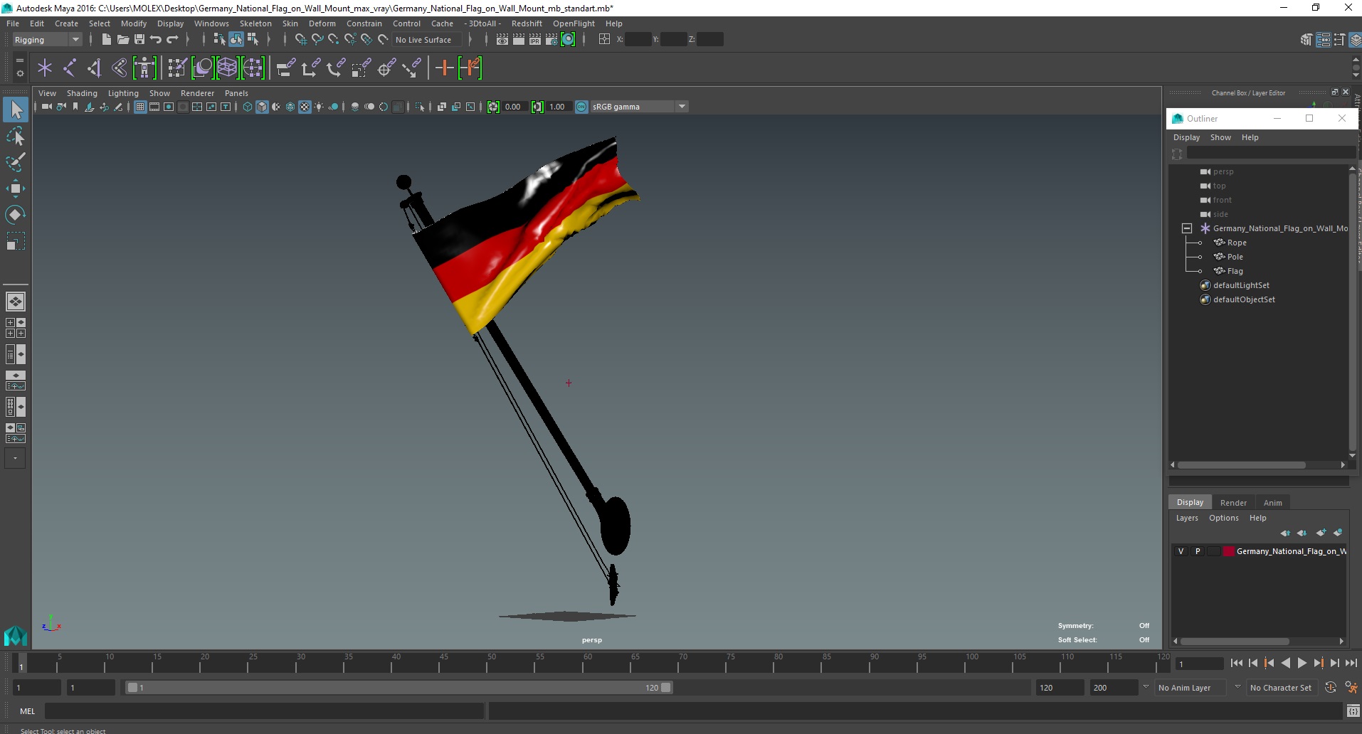This screenshot has height=734, width=1362.
Task: Open the shelf tab selector above the gear
Action: click(19, 61)
